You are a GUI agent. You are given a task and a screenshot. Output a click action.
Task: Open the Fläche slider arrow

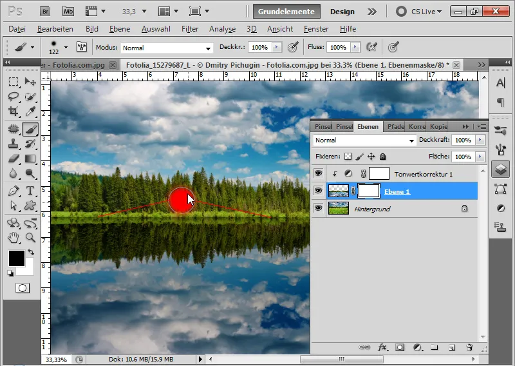pos(480,157)
